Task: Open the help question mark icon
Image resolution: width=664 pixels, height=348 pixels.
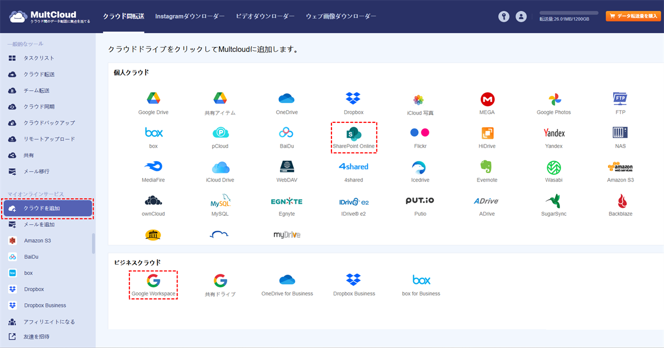Action: click(504, 16)
